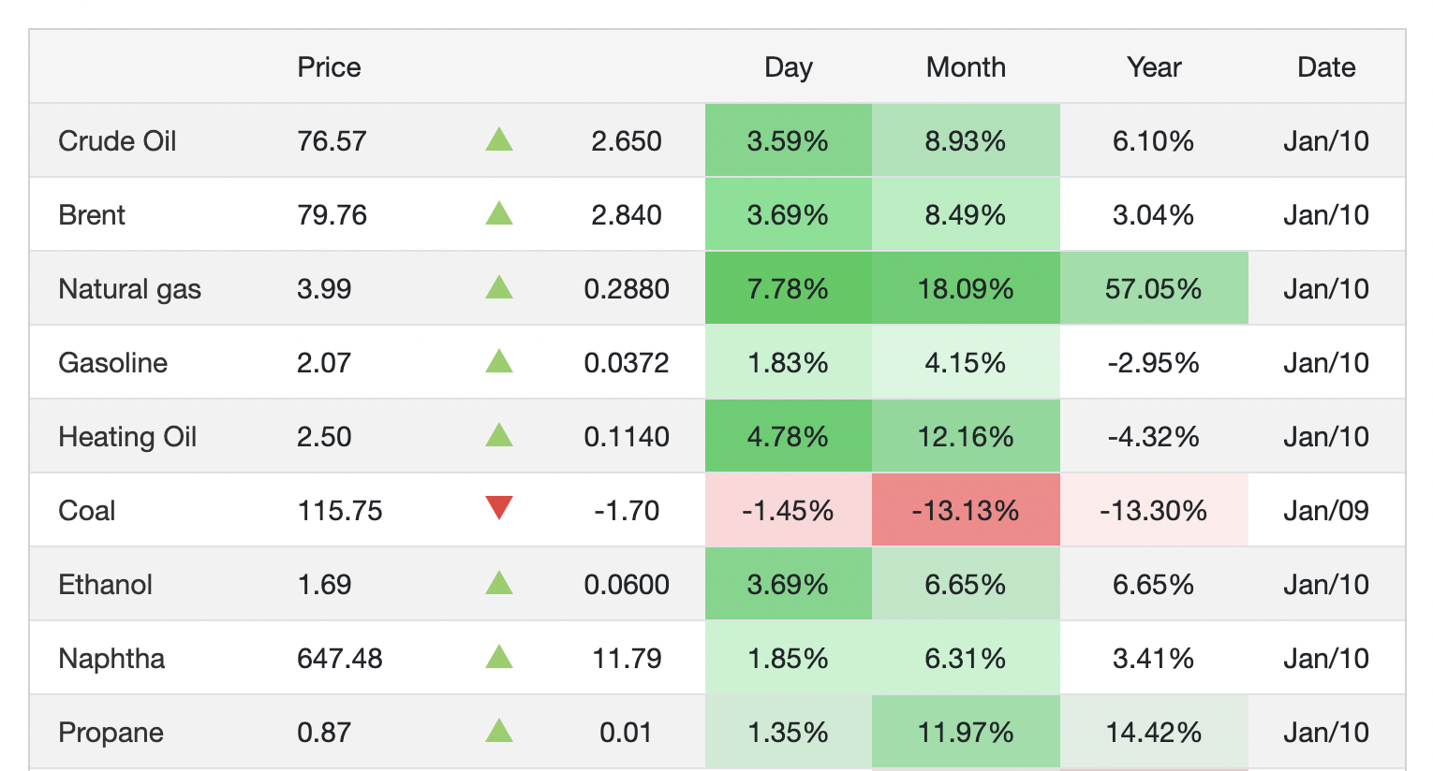Sort by the Date column header

1326,67
